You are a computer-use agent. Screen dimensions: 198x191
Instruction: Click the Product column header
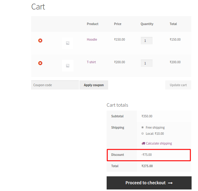click(93, 24)
